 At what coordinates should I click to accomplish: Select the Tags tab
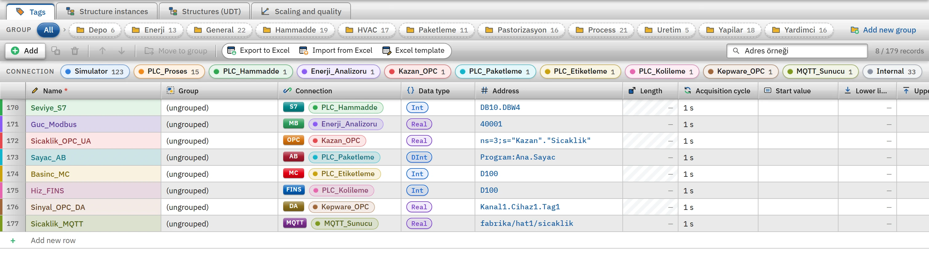tap(31, 12)
